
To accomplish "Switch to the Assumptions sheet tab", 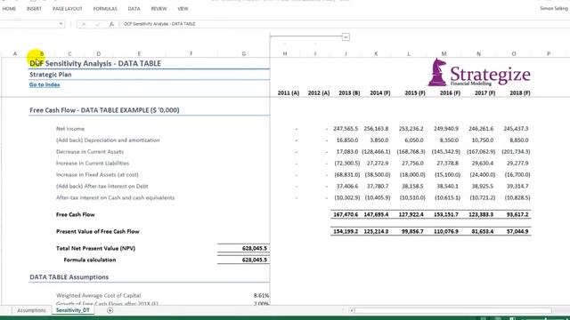I will click(x=32, y=310).
